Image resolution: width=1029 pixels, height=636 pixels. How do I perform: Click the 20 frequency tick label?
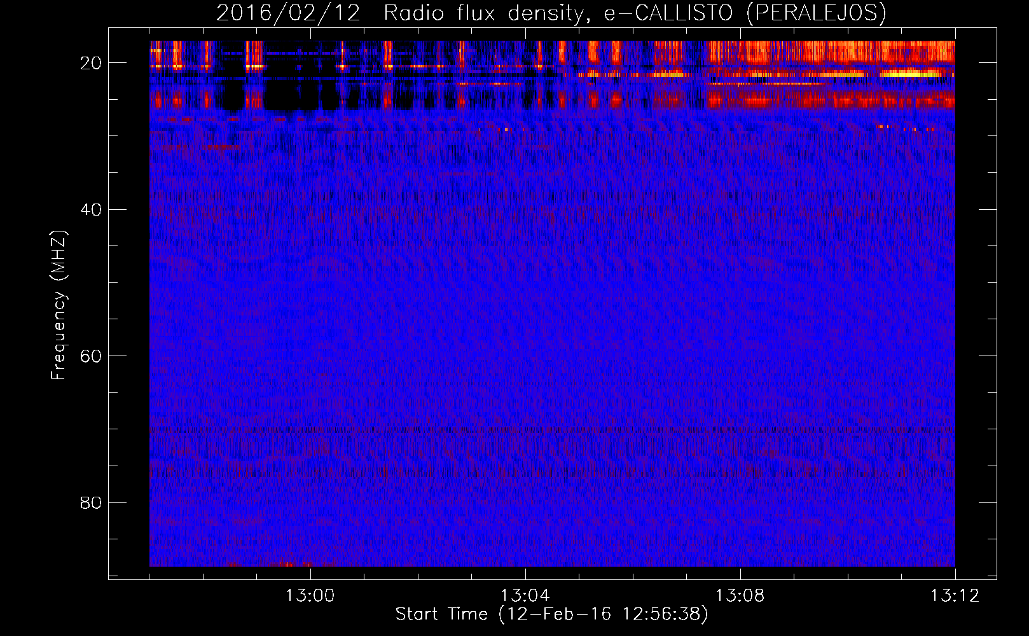pyautogui.click(x=91, y=63)
